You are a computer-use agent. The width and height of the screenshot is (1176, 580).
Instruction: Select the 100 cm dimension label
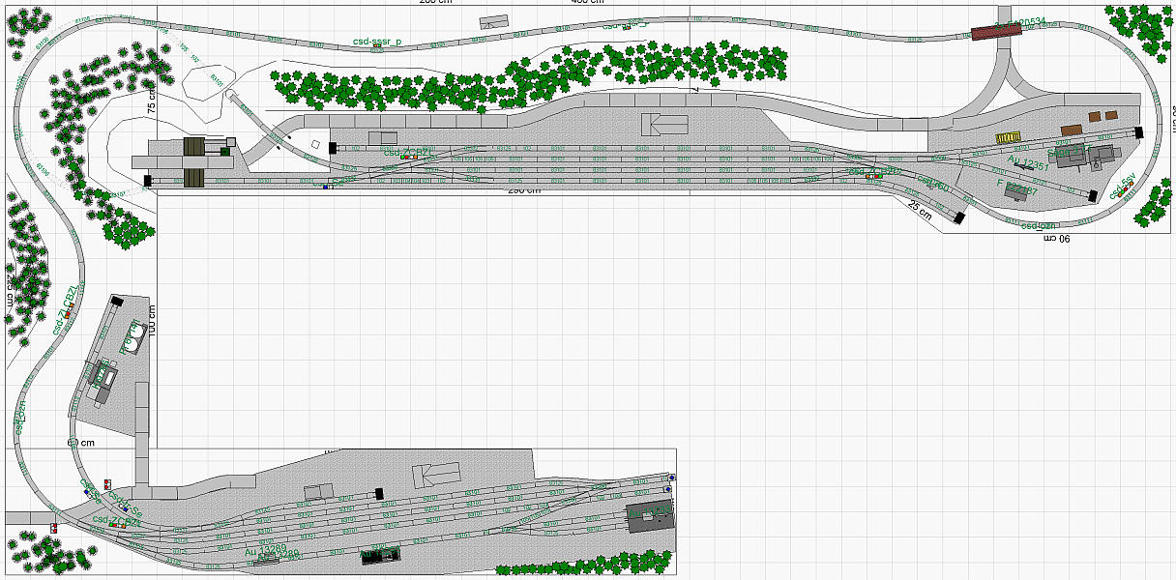click(152, 318)
